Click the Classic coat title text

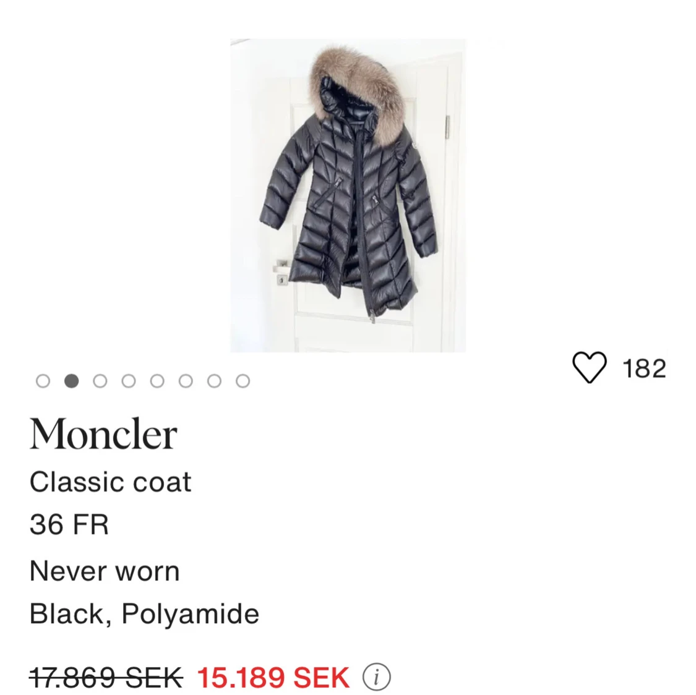click(x=111, y=482)
